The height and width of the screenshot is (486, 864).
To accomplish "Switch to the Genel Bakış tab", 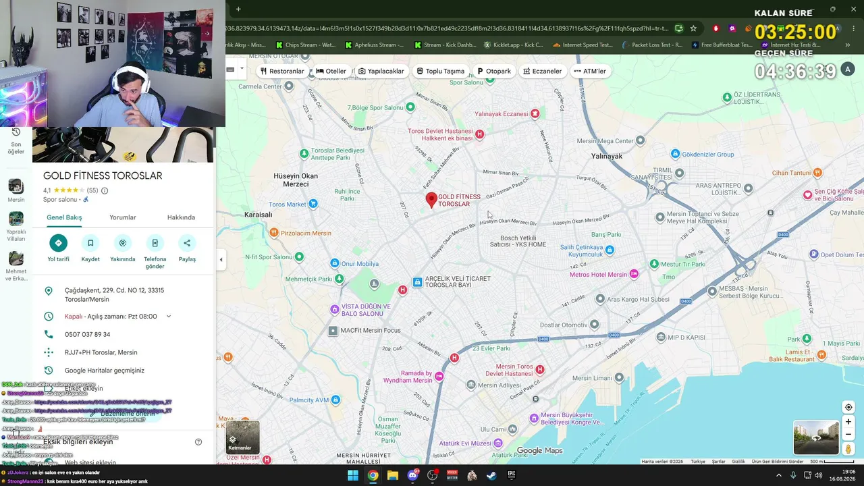I will (x=64, y=217).
